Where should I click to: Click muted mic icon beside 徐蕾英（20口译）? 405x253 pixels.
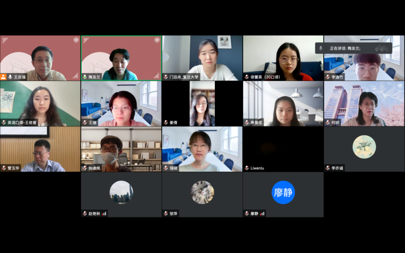point(247,77)
